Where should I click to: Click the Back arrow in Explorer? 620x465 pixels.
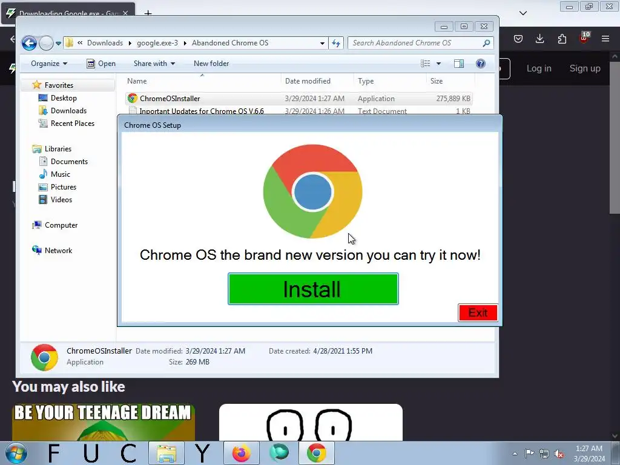click(x=29, y=43)
